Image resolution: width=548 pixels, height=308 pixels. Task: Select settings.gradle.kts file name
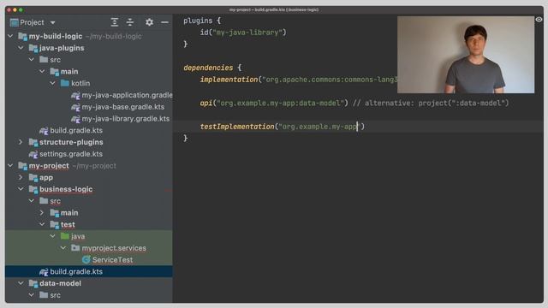click(x=71, y=154)
